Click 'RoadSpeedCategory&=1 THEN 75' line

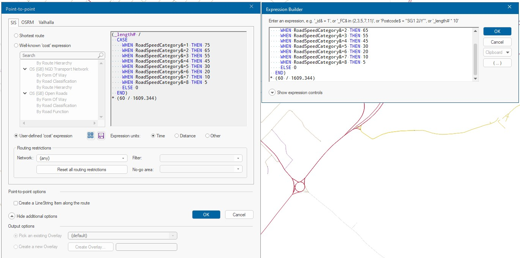click(173, 45)
